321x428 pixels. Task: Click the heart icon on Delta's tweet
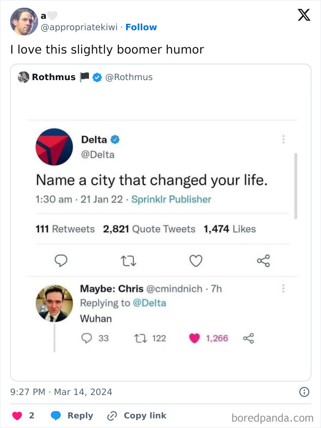point(196,260)
